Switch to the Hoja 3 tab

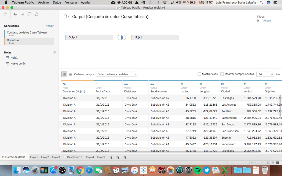[x=56, y=157]
